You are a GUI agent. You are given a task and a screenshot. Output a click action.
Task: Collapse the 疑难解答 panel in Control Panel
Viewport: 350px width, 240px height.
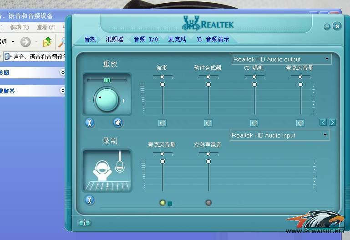point(63,91)
